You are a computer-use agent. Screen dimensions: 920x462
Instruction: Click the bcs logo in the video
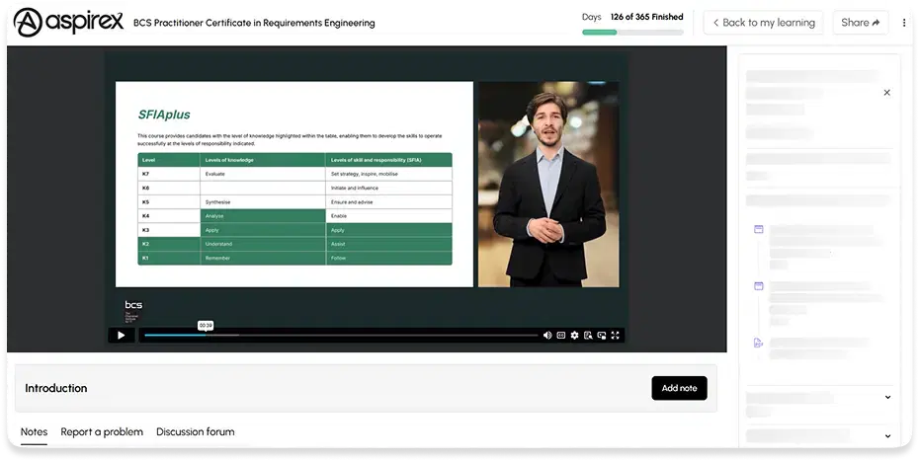[133, 311]
